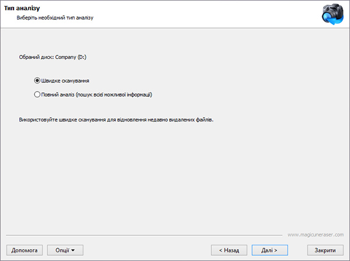The width and height of the screenshot is (350, 261).
Task: Click the blue arrow on the camera logo
Action: (x=334, y=20)
